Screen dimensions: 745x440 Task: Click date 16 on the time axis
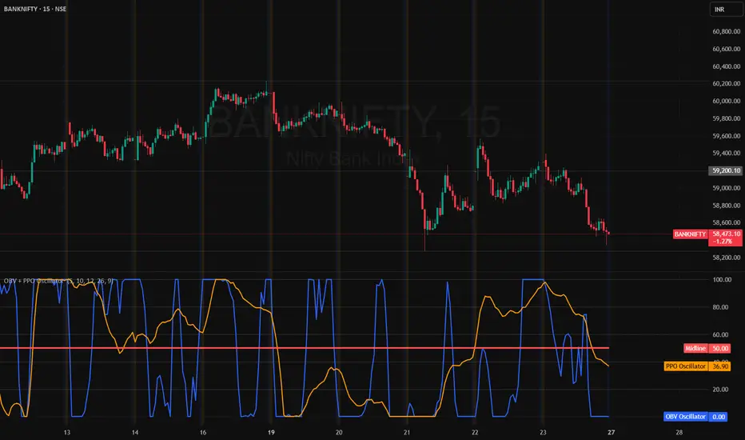pyautogui.click(x=203, y=432)
